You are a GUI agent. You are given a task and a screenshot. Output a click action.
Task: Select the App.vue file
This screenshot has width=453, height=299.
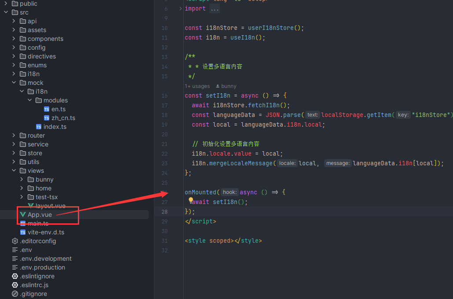(40, 215)
